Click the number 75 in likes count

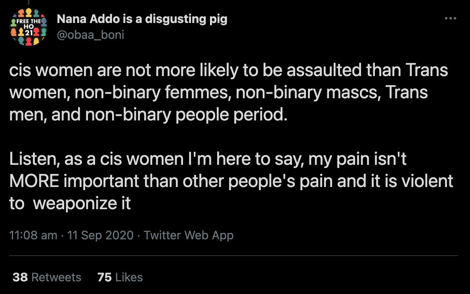104,277
